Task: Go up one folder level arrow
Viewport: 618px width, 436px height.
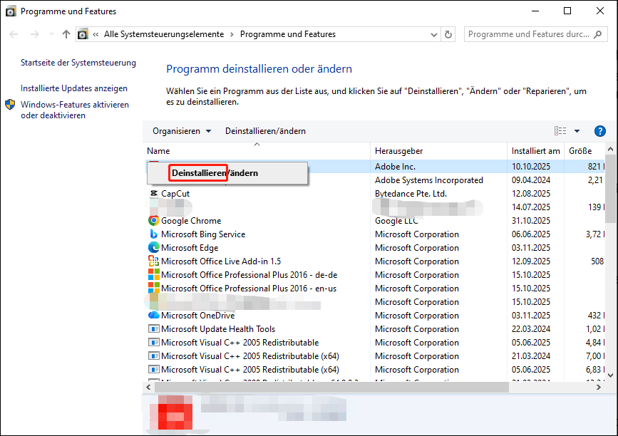Action: coord(66,34)
